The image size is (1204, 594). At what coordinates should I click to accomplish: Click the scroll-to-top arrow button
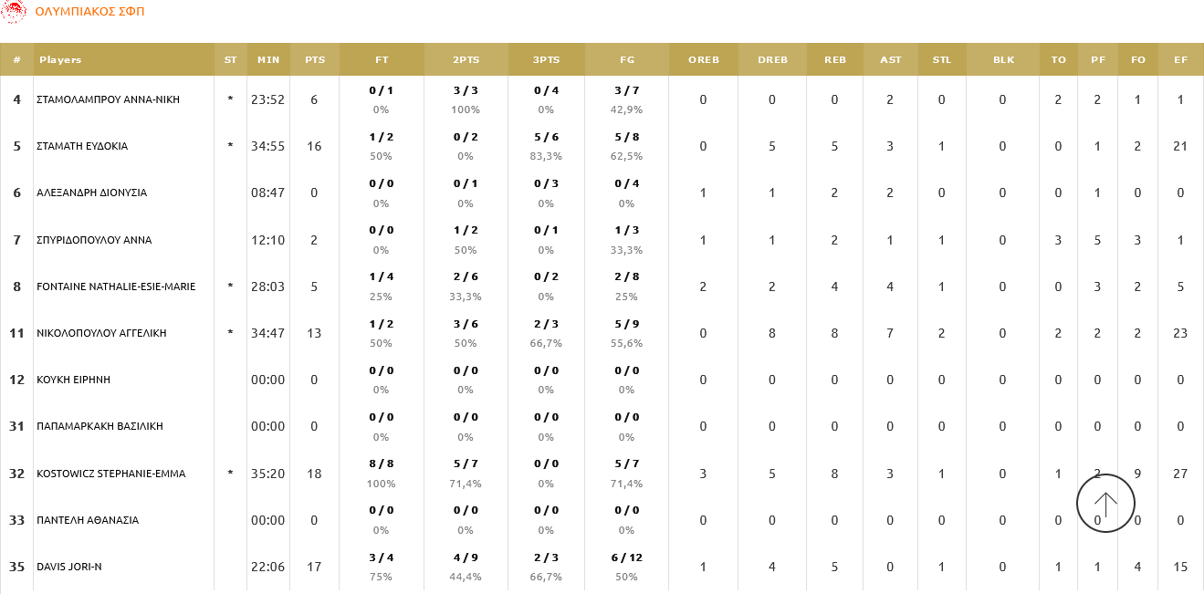pyautogui.click(x=1105, y=502)
